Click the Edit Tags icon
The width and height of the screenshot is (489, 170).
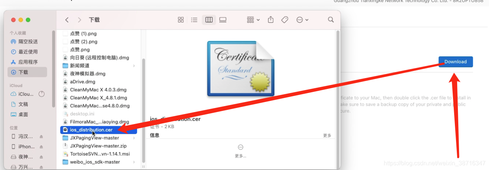tap(285, 20)
